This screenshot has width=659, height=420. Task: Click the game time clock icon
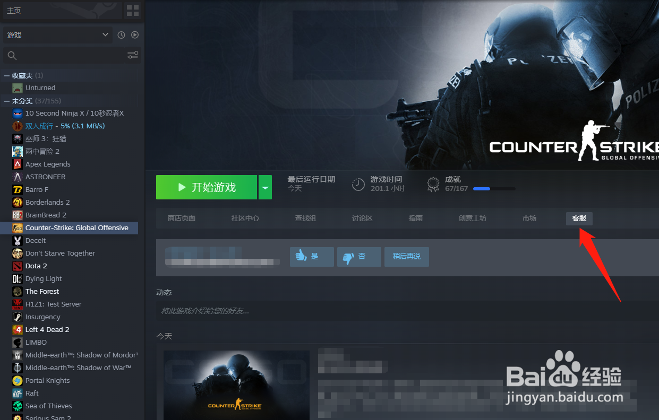358,184
